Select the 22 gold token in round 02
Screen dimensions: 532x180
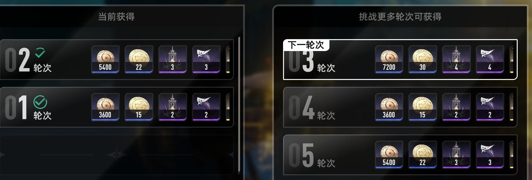coord(139,60)
